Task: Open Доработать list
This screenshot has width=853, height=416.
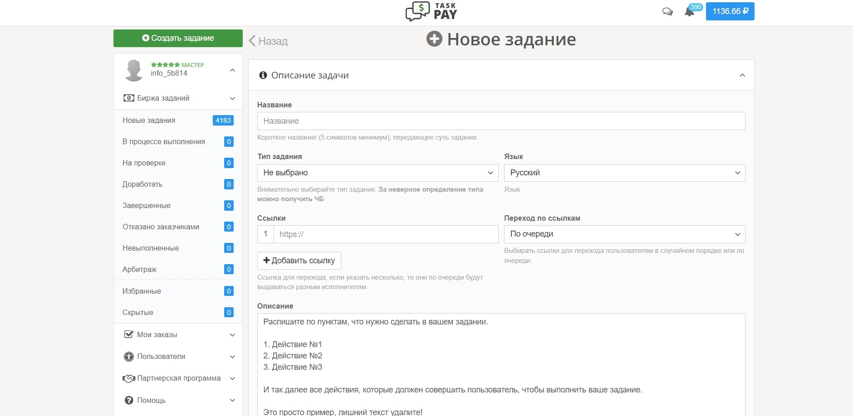Action: (x=178, y=184)
